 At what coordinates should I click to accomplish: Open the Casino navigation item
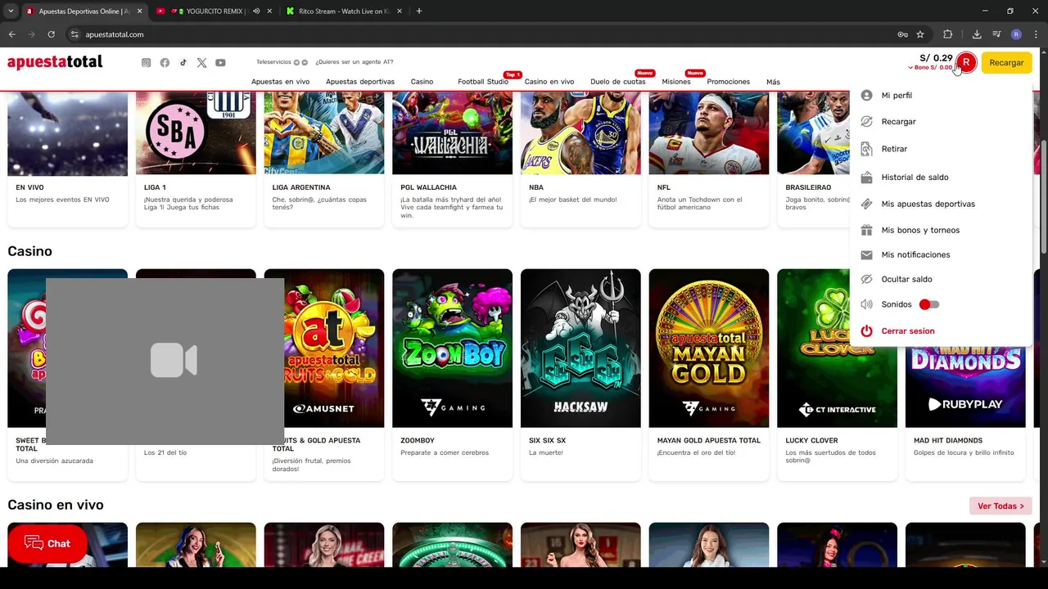coord(422,82)
